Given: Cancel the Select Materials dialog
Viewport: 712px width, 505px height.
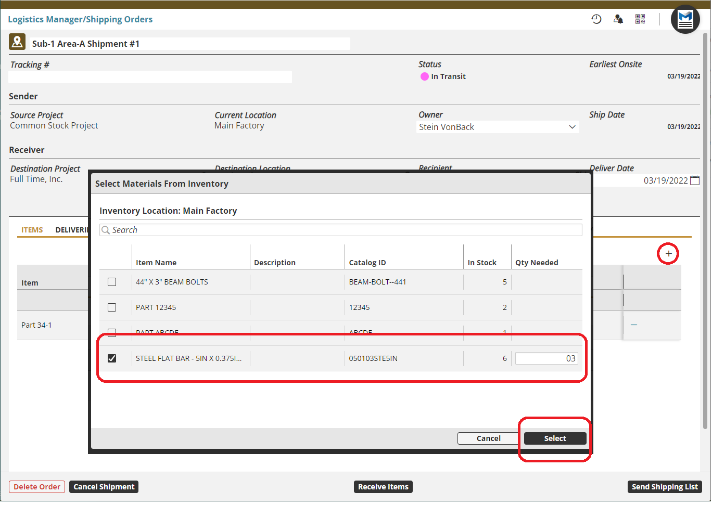Looking at the screenshot, I should coord(488,438).
